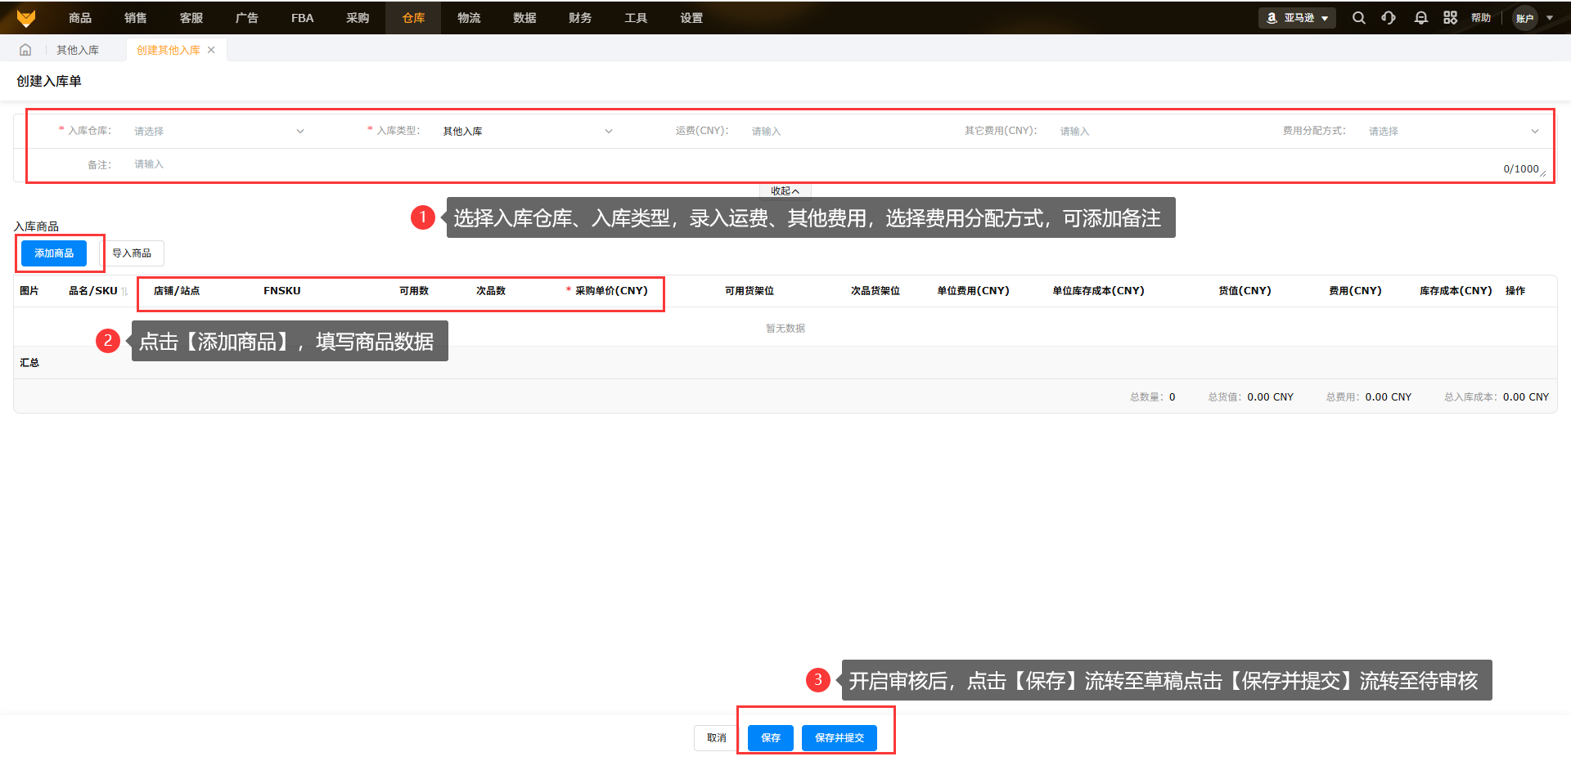Click the 可用货架位 column header
The image size is (1571, 761).
[x=749, y=291]
